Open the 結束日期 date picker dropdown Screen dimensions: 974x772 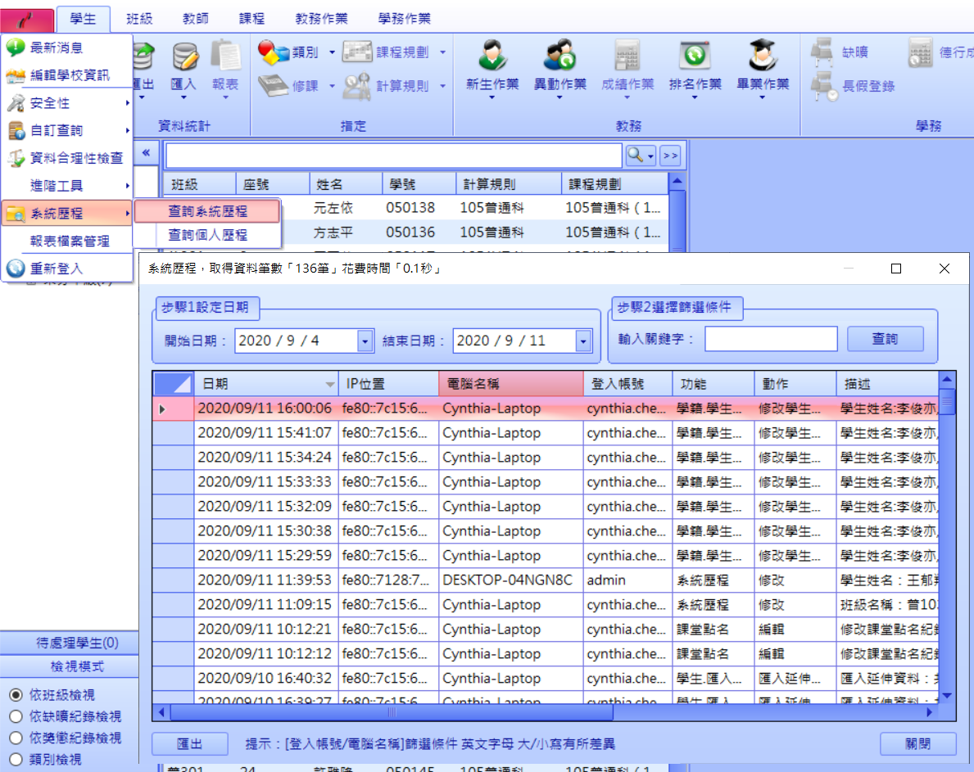pyautogui.click(x=583, y=341)
